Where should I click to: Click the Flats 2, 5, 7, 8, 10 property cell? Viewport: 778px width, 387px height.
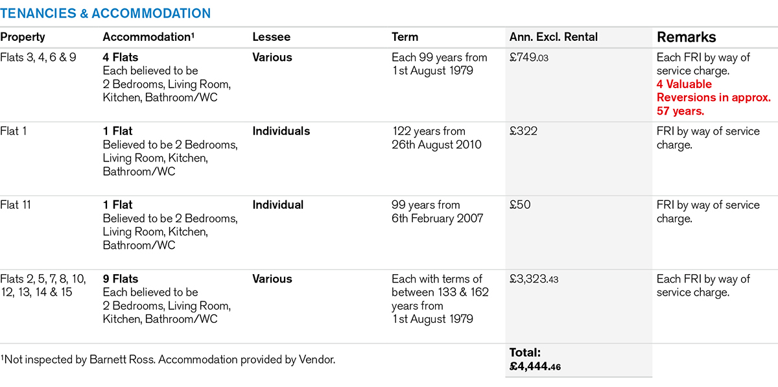(44, 285)
